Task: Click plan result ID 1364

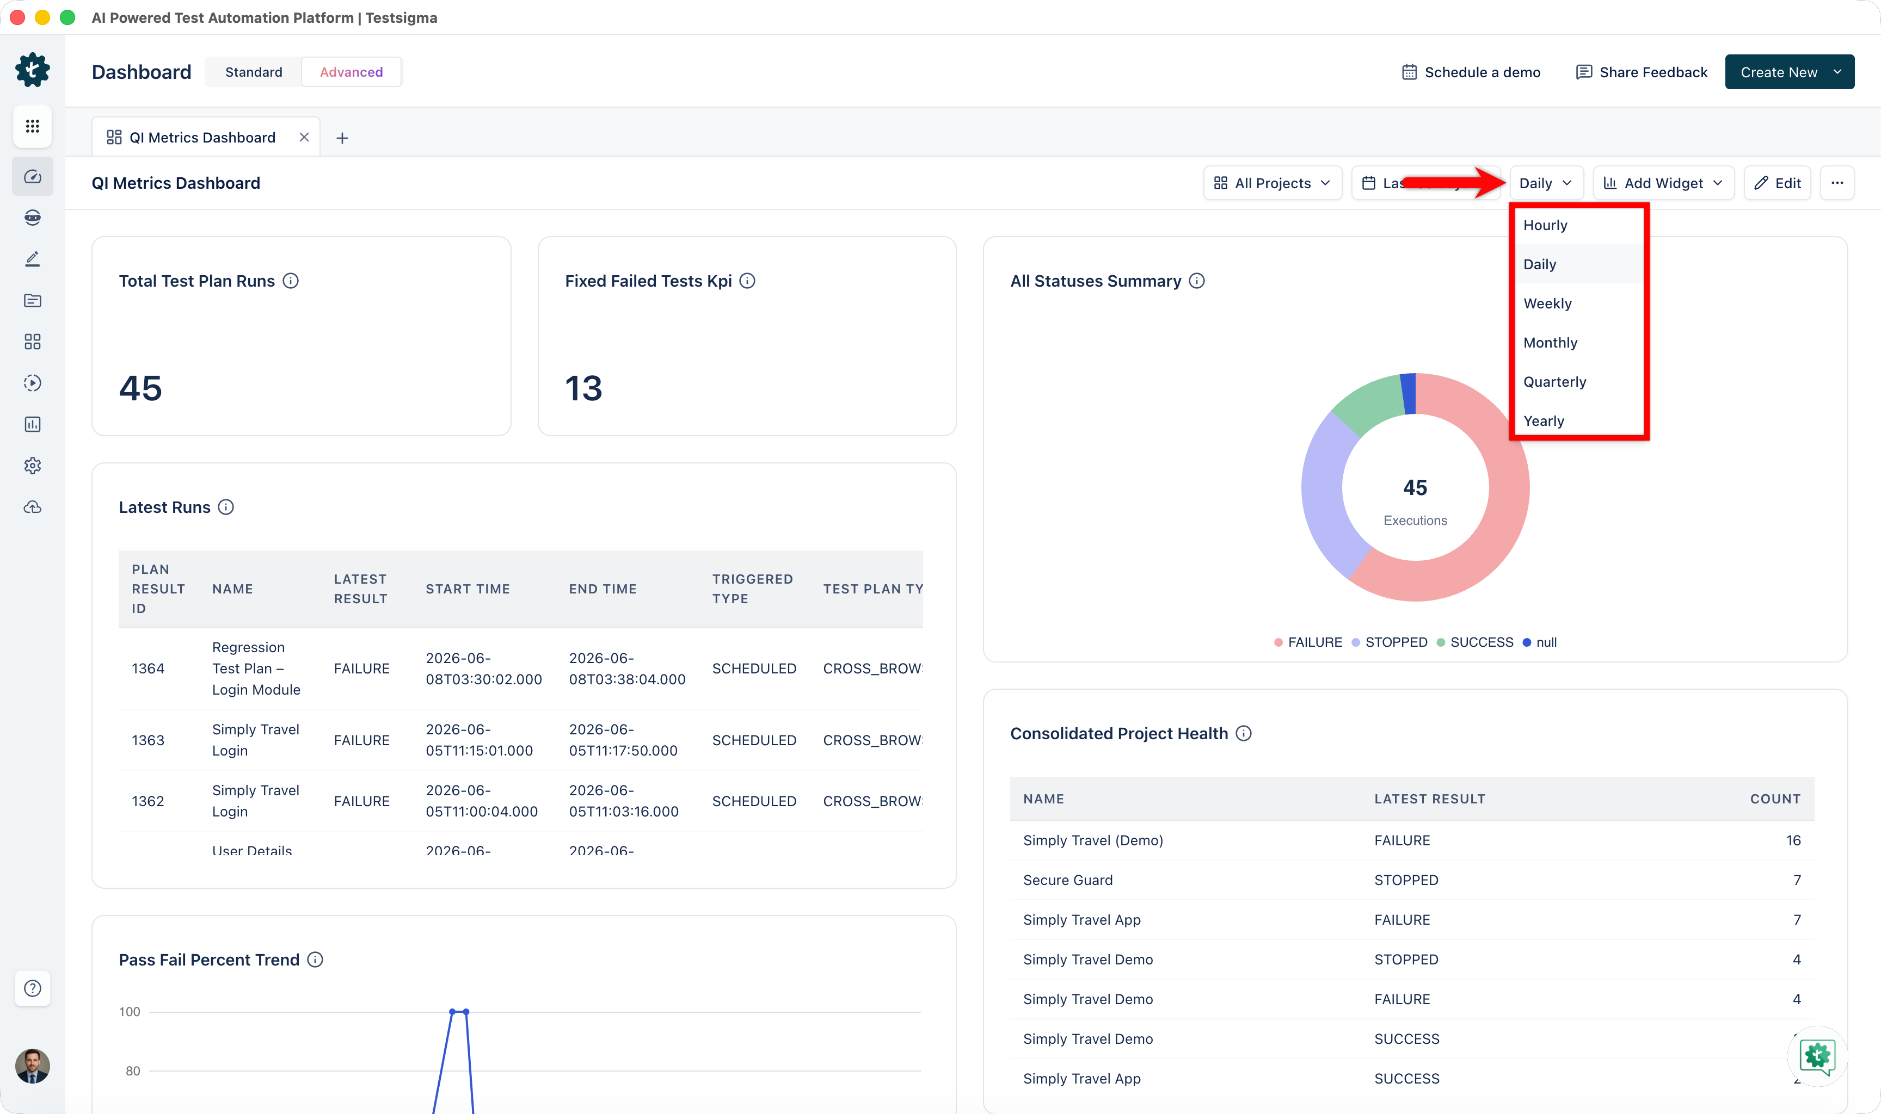Action: 148,669
